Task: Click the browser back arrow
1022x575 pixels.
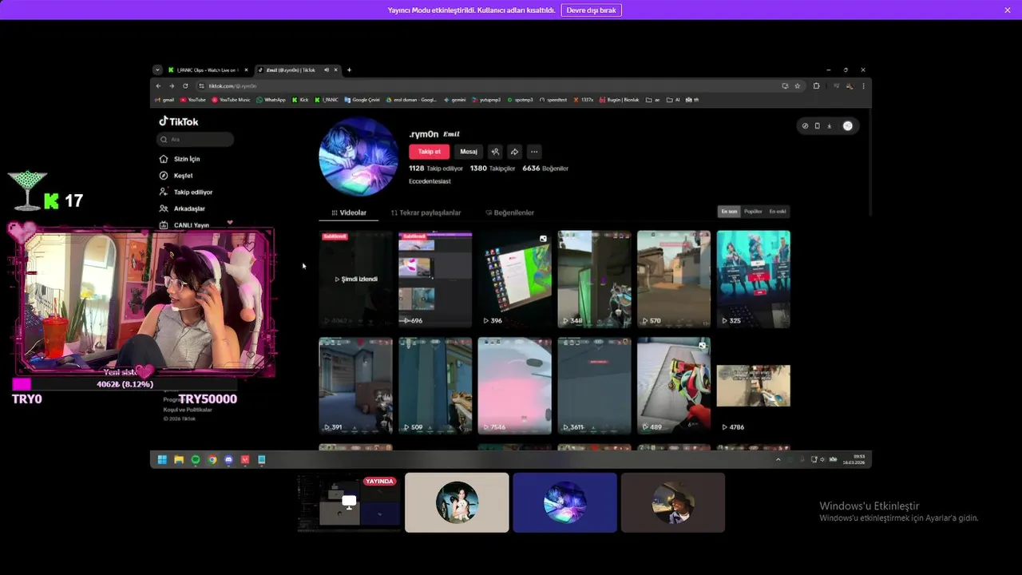Action: click(158, 86)
